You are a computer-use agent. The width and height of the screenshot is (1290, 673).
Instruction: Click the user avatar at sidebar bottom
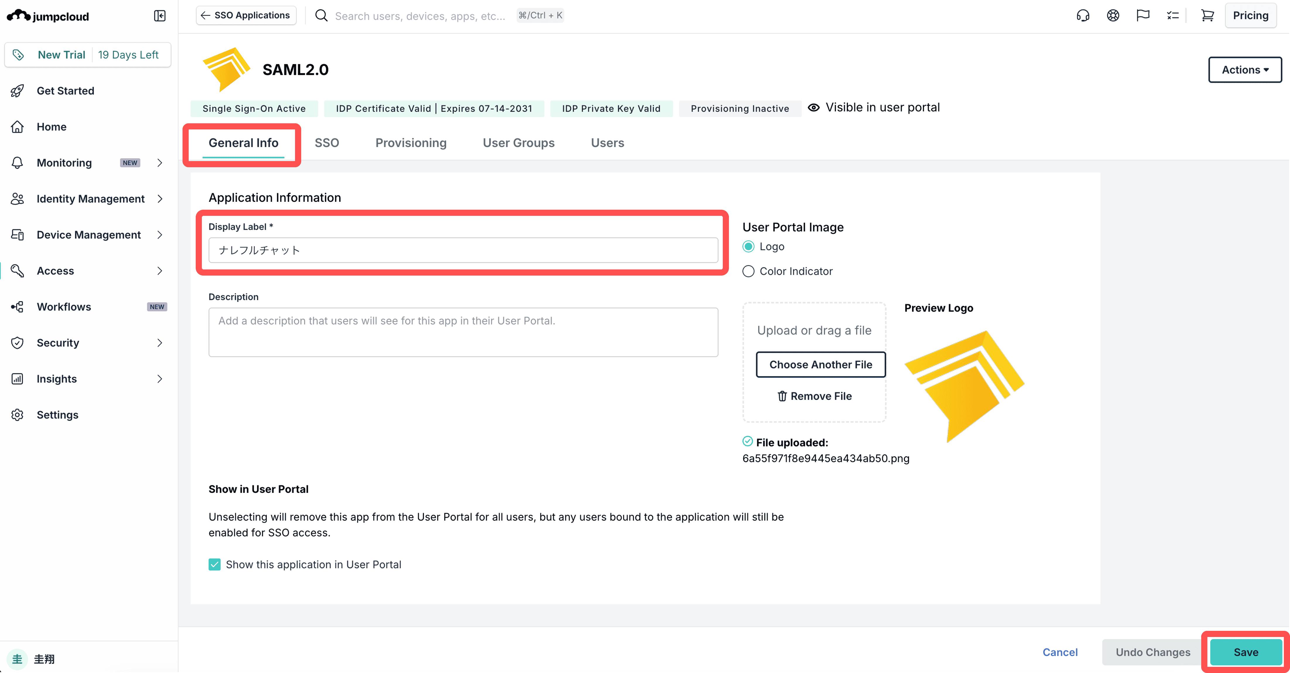click(18, 659)
